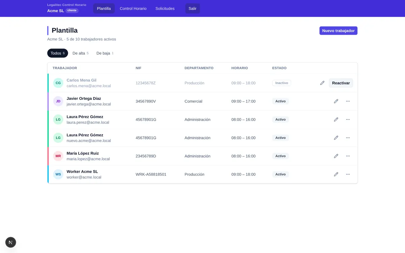Screen dimensions: 405x253
Task: Click the NIF 12345678Z
Action: [145, 83]
